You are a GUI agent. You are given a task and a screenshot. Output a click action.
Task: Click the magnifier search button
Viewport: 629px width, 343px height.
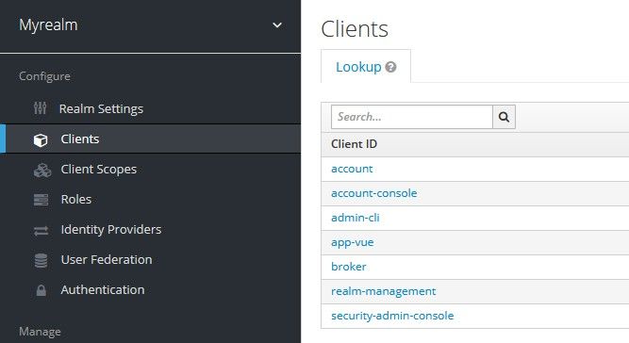[504, 117]
